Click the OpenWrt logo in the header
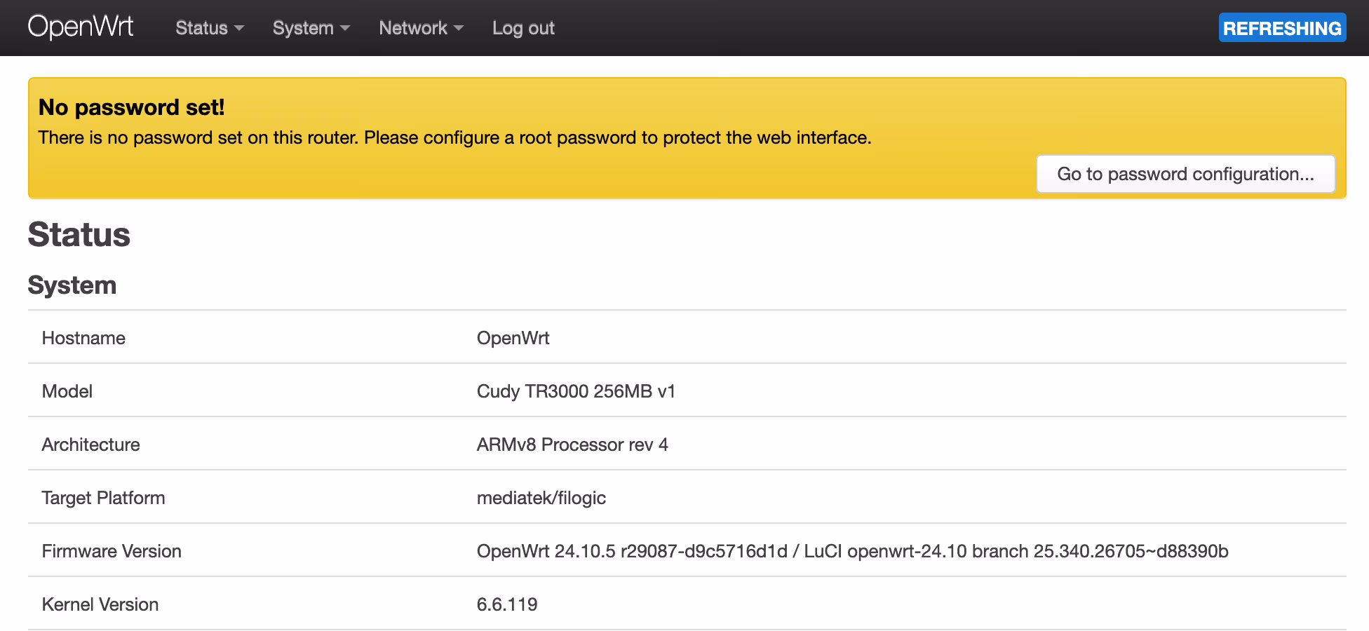The image size is (1369, 631). pyautogui.click(x=81, y=27)
